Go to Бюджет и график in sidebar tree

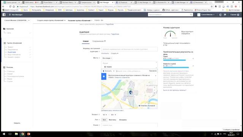tap(14, 57)
